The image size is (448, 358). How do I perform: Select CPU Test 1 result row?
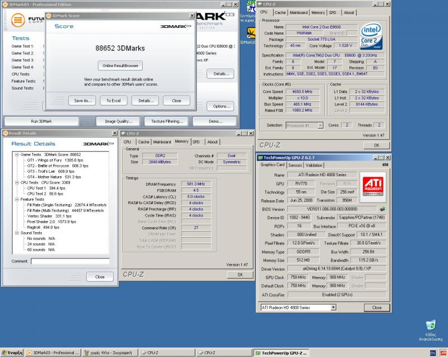[46, 188]
